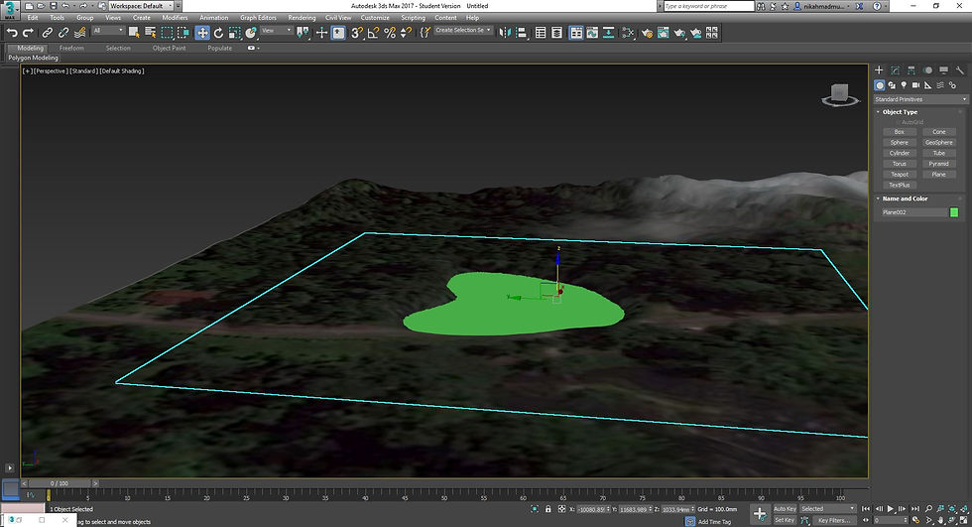
Task: Click the ViewCube in the viewport
Action: pos(840,95)
